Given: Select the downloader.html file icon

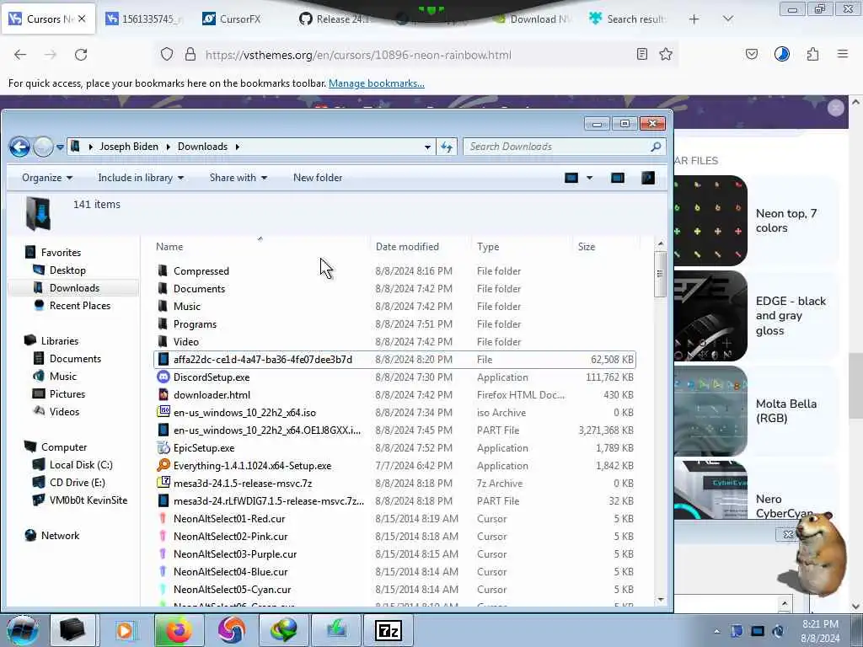Looking at the screenshot, I should [x=163, y=394].
